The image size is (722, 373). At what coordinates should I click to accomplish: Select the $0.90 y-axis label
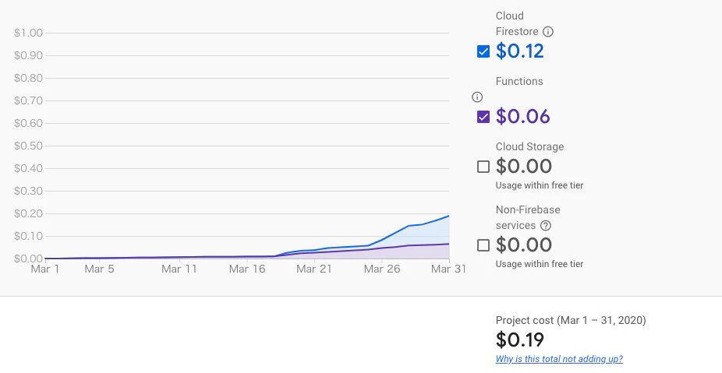point(28,55)
